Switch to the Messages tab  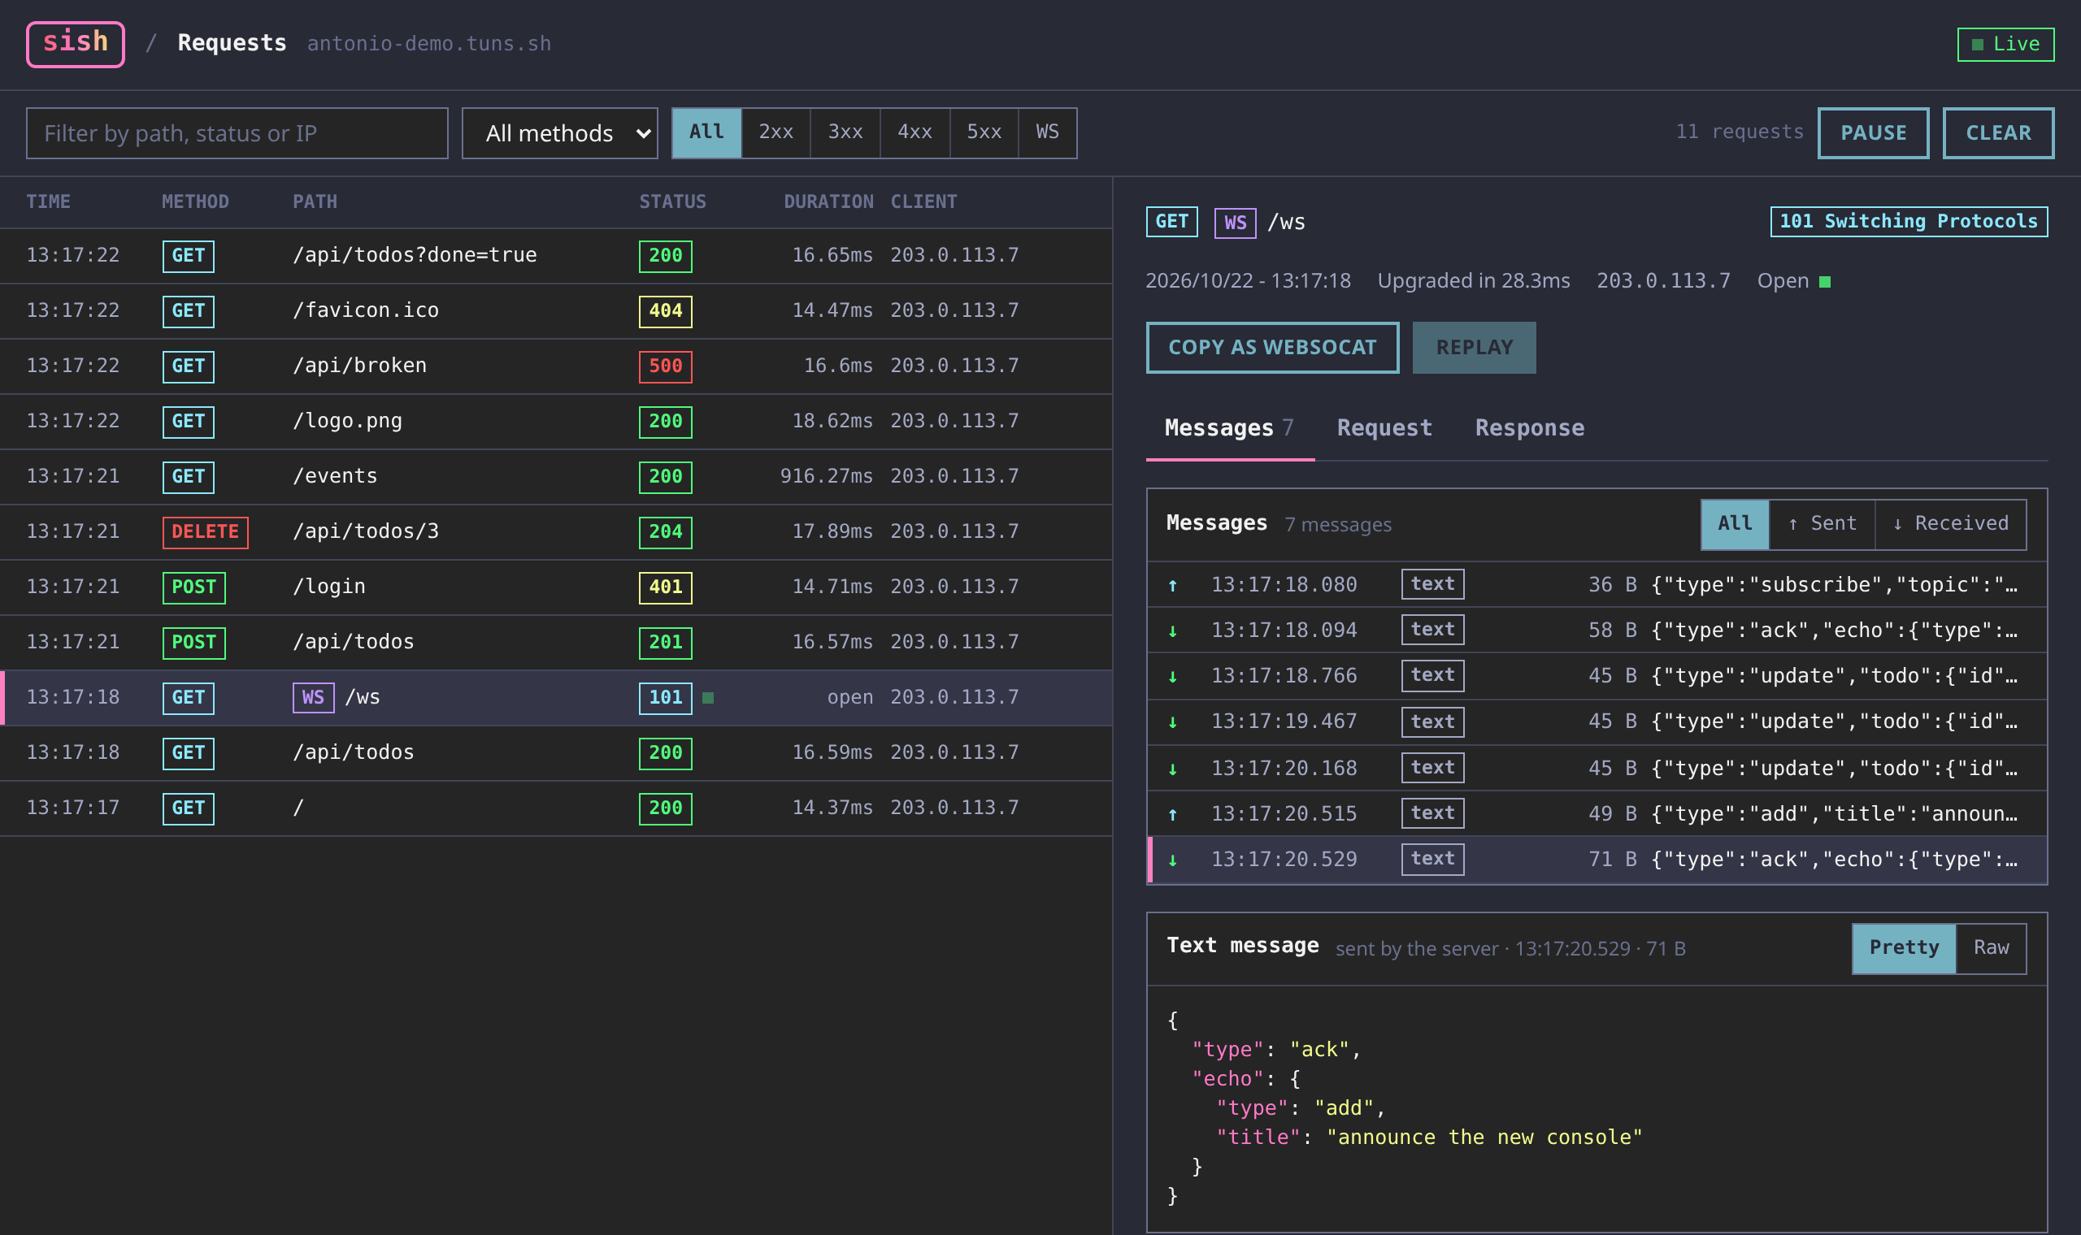click(1229, 428)
